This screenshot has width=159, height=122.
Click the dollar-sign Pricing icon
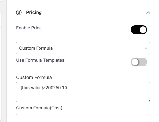[x=19, y=12]
